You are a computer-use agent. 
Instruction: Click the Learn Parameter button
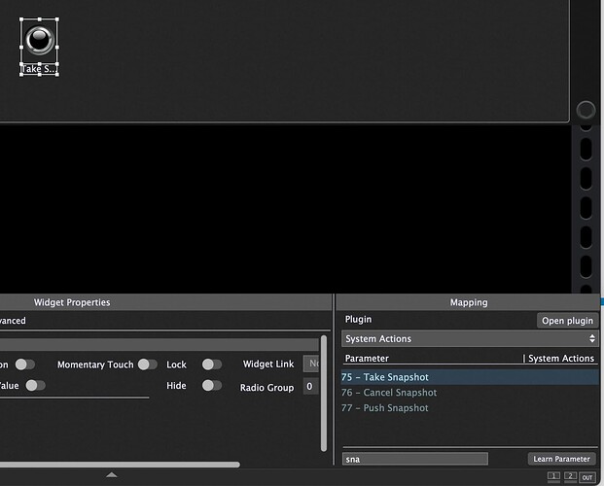(561, 459)
